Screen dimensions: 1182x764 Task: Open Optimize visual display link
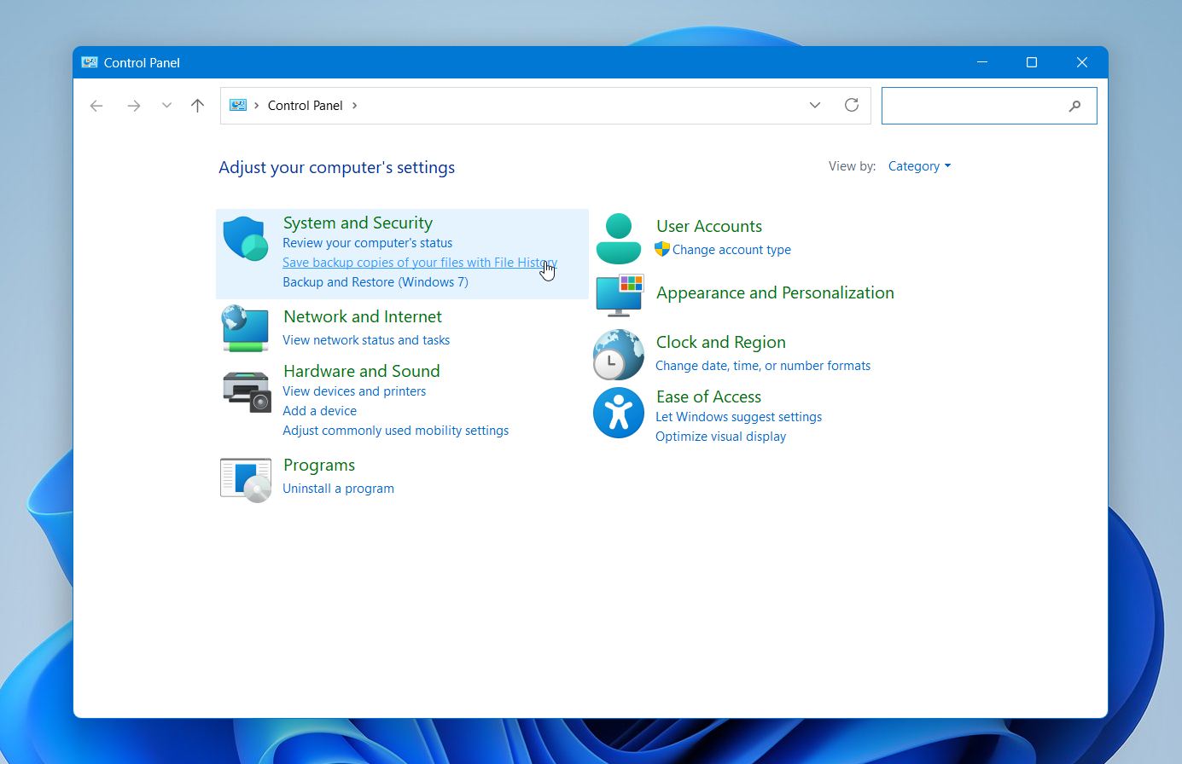(x=721, y=437)
